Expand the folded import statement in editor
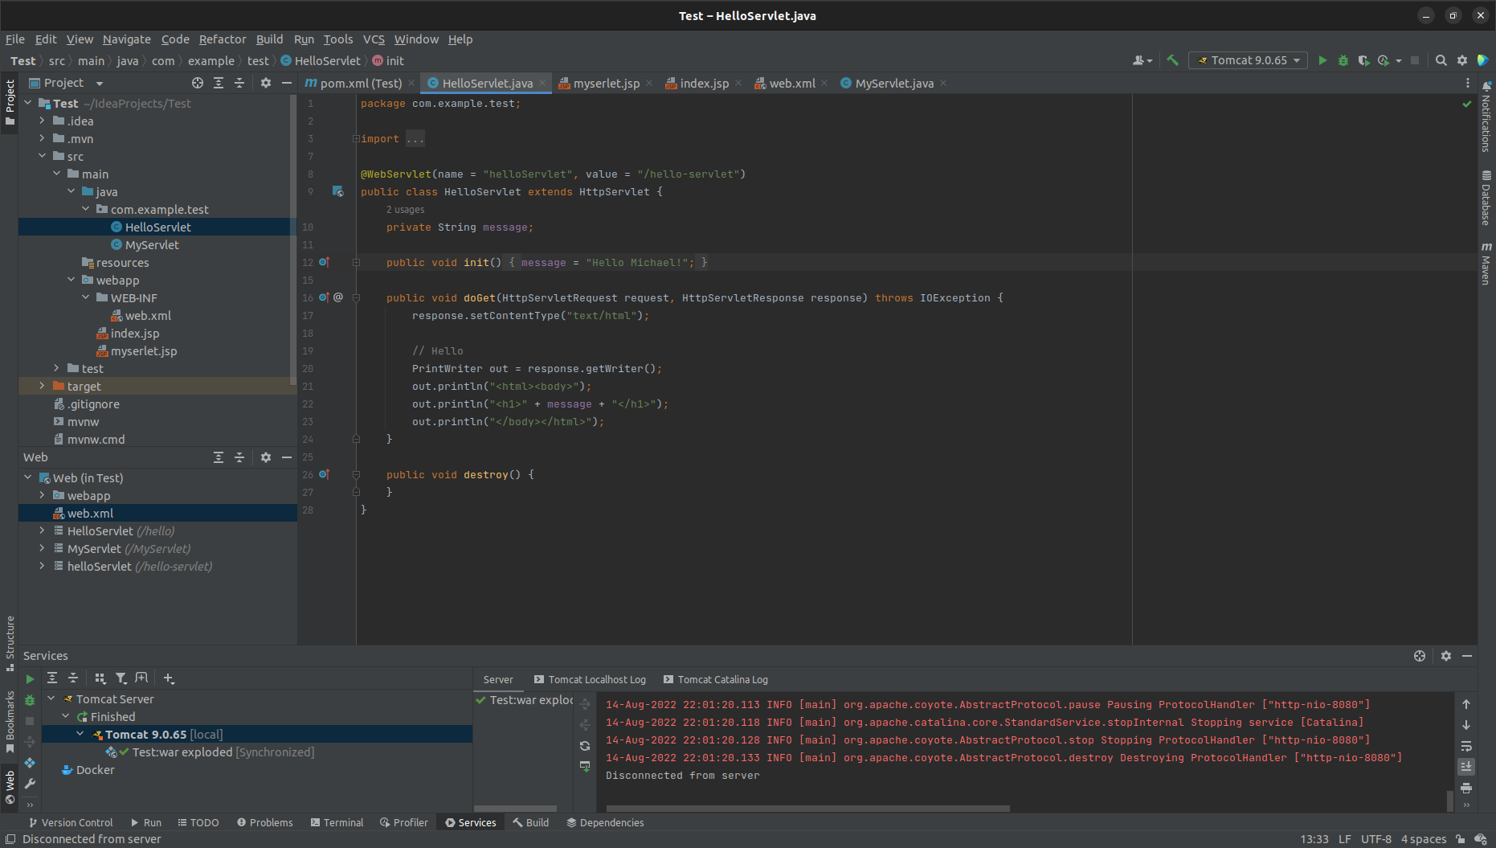1496x848 pixels. tap(356, 139)
